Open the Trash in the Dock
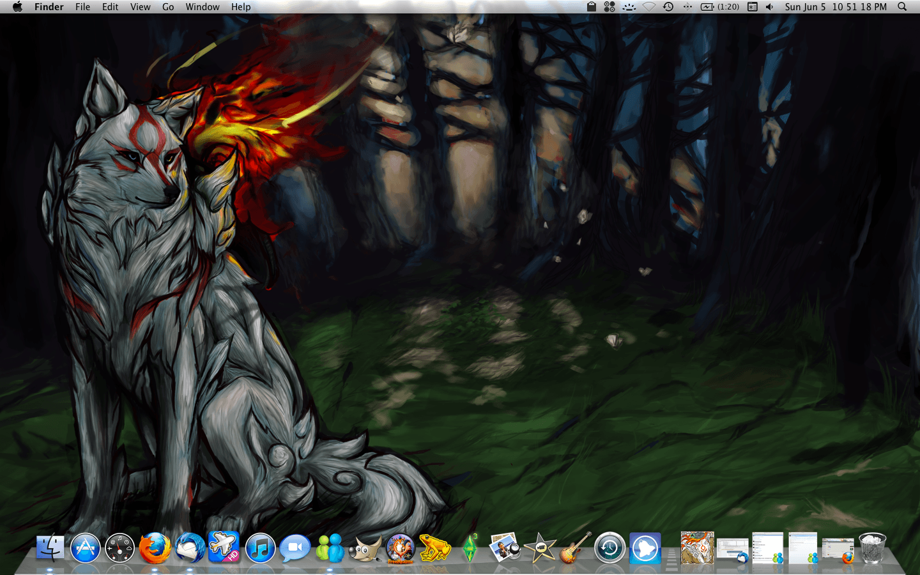This screenshot has width=920, height=575. click(x=872, y=548)
